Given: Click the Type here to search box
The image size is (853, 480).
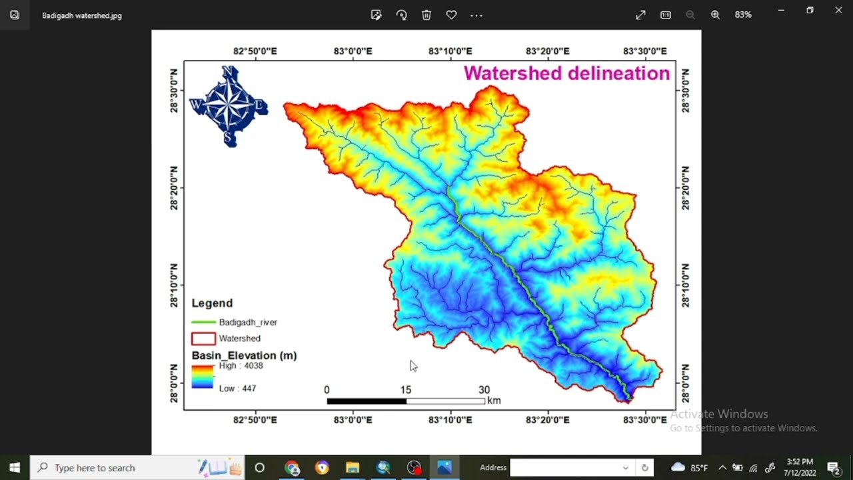Looking at the screenshot, I should (x=137, y=467).
